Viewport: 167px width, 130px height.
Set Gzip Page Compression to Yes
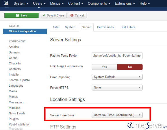tap(104, 67)
